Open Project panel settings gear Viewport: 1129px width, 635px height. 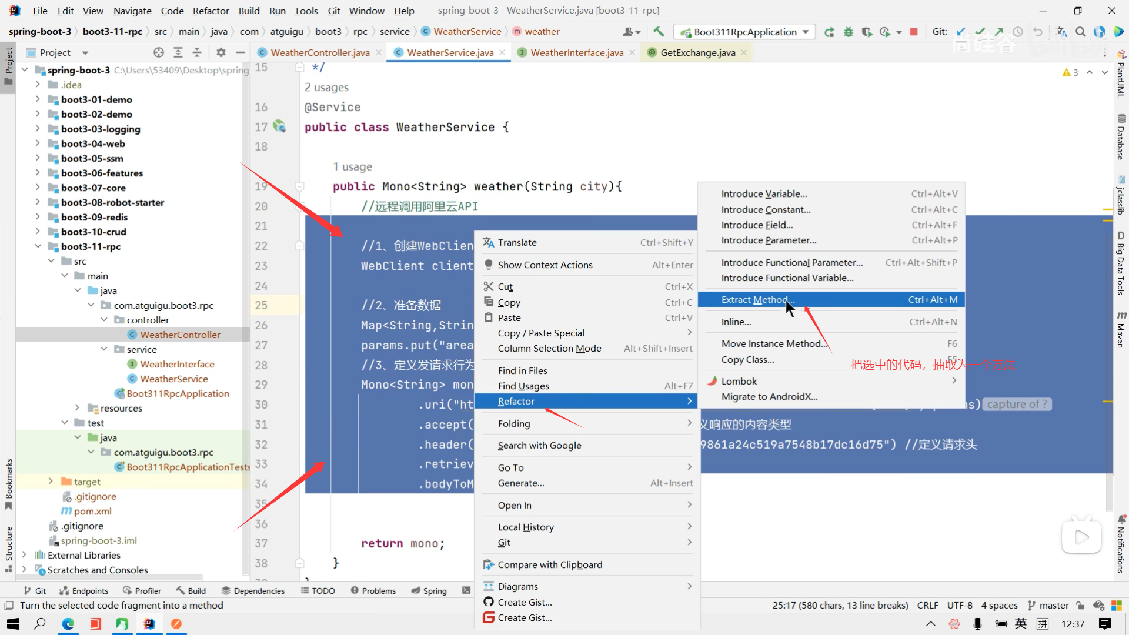(x=221, y=52)
